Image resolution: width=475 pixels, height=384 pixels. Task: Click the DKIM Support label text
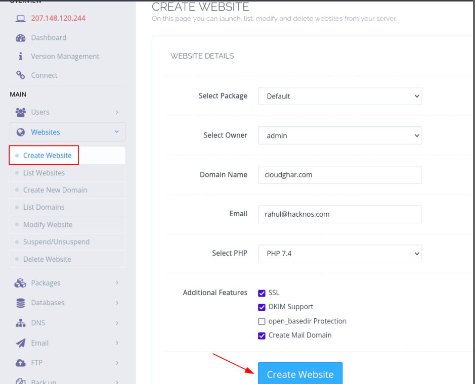point(291,307)
